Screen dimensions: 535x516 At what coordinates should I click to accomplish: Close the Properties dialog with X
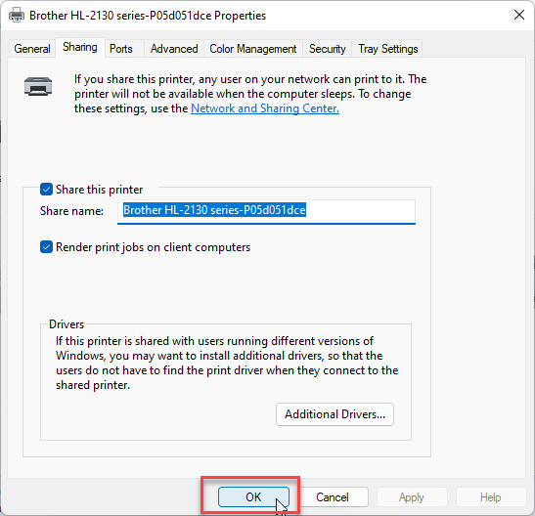point(519,15)
